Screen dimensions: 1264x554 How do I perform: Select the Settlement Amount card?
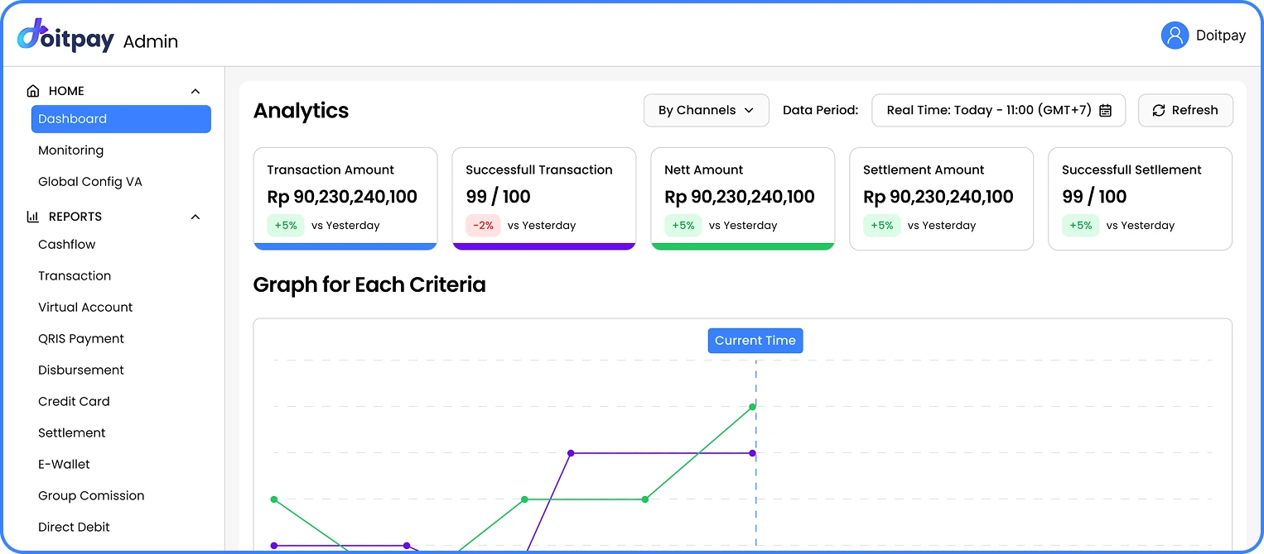click(942, 198)
